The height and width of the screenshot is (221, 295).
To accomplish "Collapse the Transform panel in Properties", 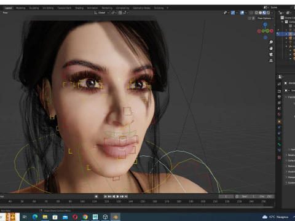I will [x=286, y=97].
